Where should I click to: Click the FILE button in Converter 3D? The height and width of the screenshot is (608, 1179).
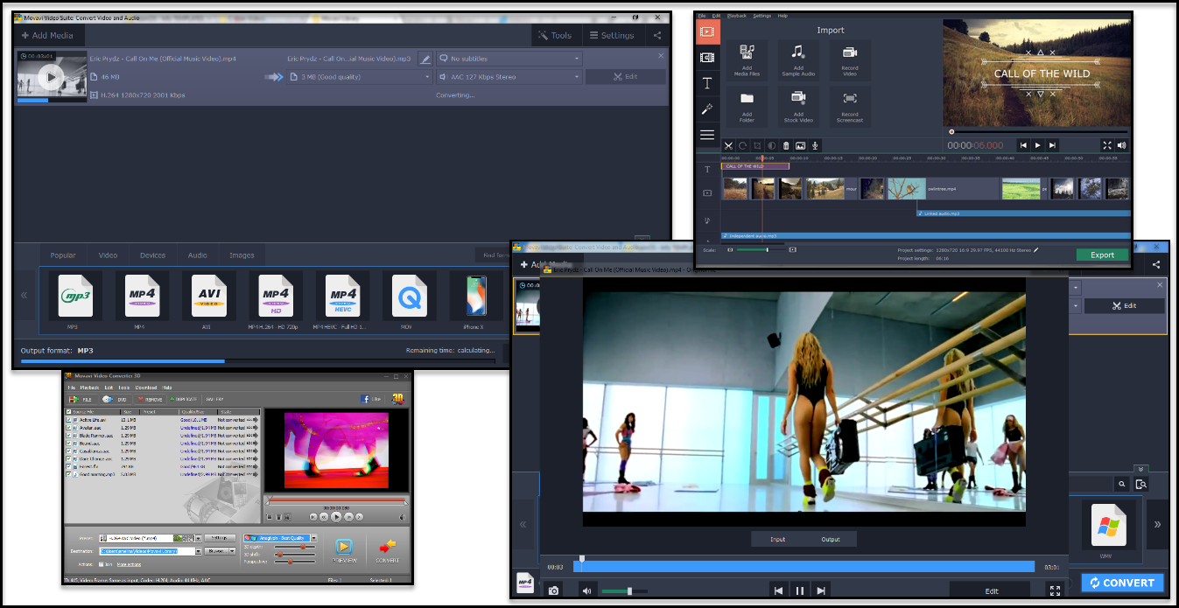pos(81,399)
